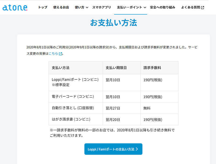This screenshot has width=216, height=164.
Task: Expand the 使い方 dropdown chevron
Action: [87, 8]
